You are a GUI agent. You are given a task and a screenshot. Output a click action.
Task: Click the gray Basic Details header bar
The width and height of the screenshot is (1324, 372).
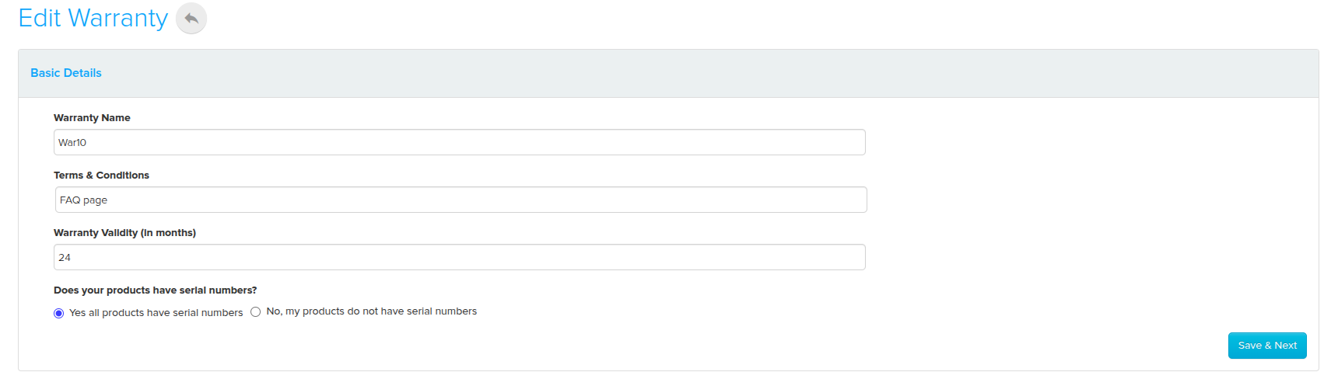point(668,74)
